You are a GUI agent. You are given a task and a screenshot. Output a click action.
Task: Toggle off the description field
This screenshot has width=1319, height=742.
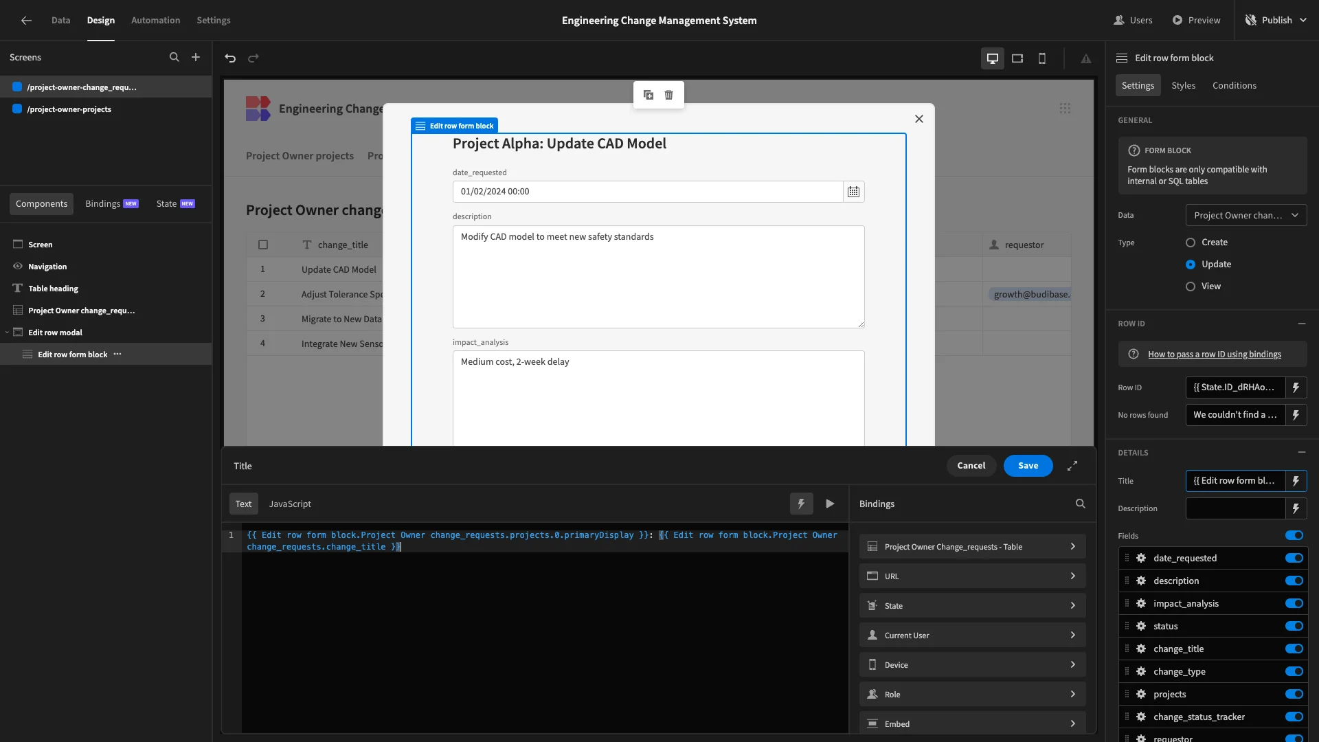pyautogui.click(x=1294, y=581)
